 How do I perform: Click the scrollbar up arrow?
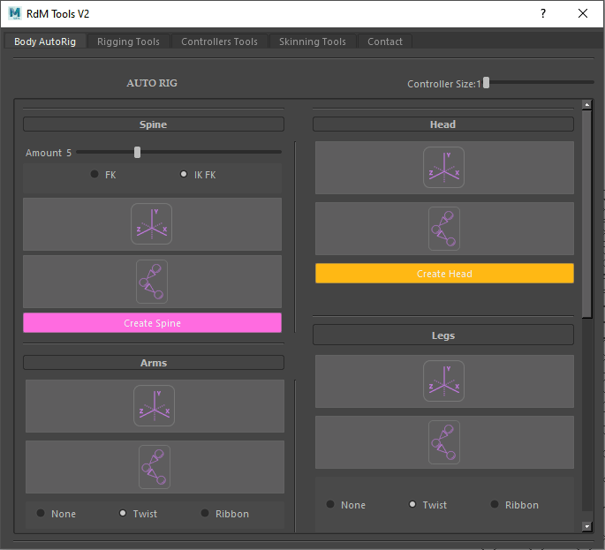[x=586, y=104]
